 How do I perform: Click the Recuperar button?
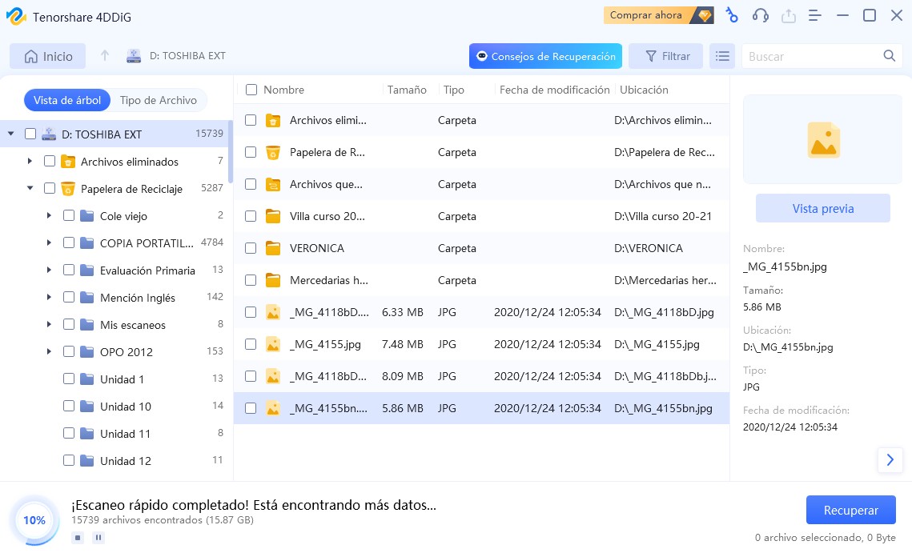851,510
